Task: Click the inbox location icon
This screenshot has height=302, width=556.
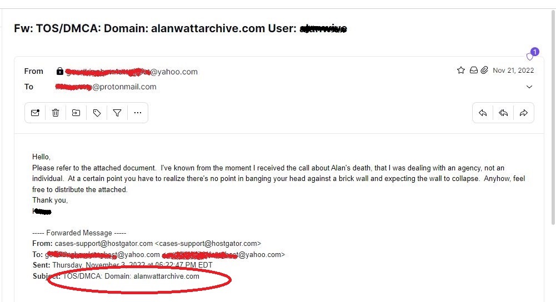Action: 473,70
